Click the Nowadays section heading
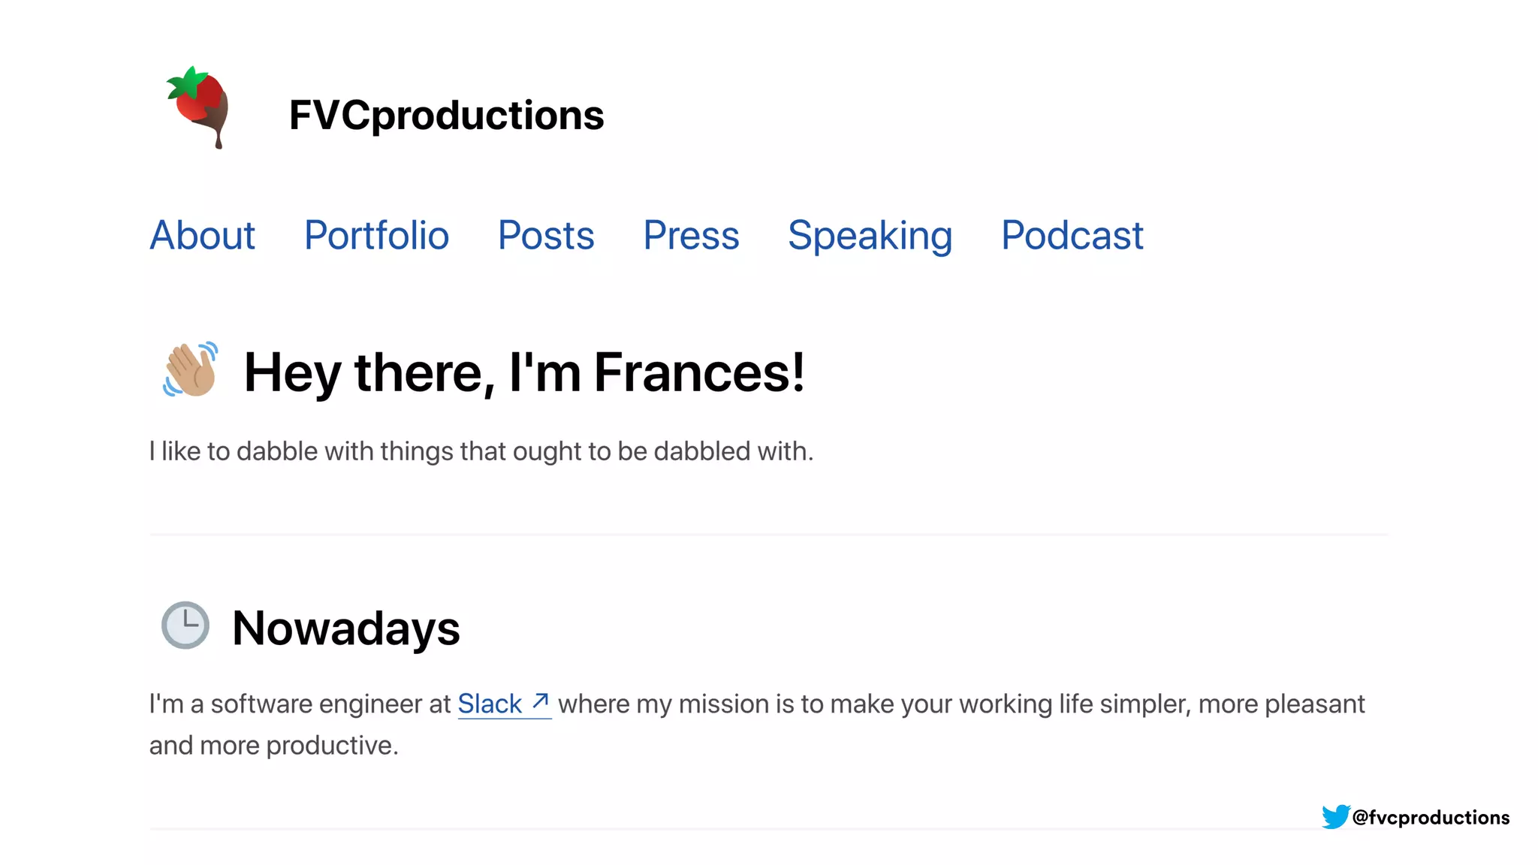This screenshot has width=1538, height=865. (x=345, y=628)
